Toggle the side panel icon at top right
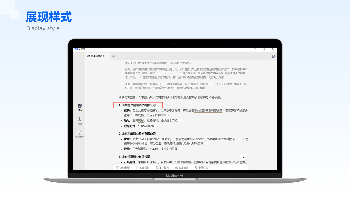 point(273,56)
